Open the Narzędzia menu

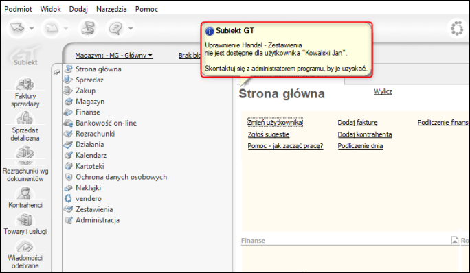pyautogui.click(x=111, y=9)
